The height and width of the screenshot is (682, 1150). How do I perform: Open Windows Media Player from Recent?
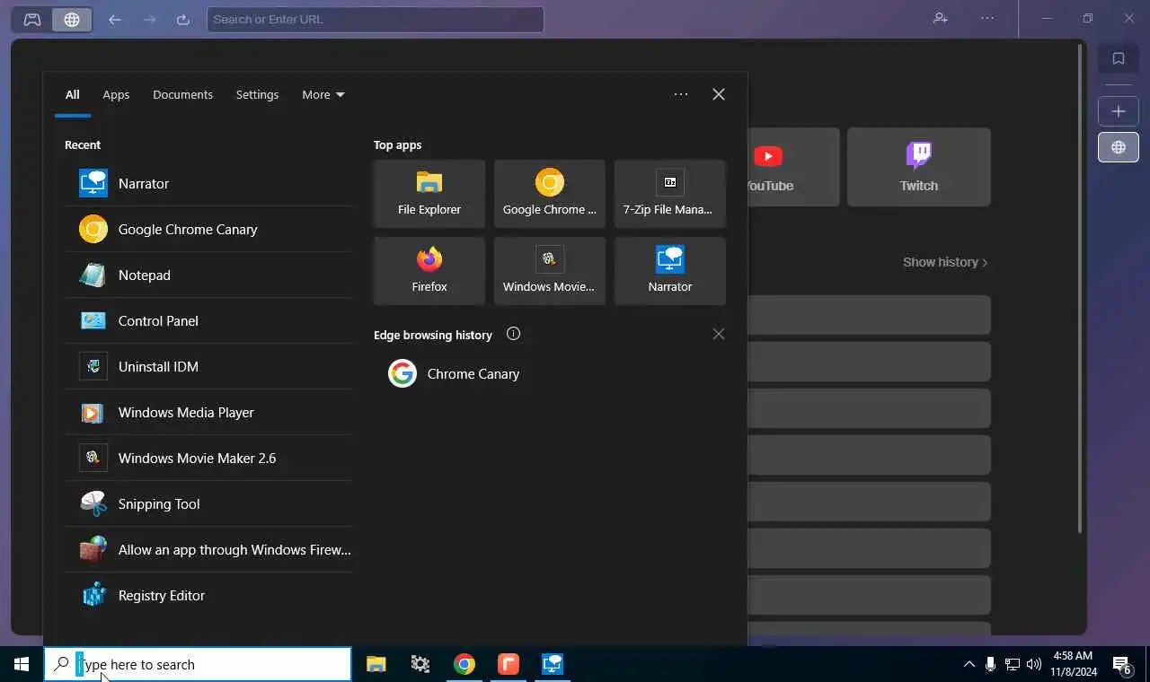208,412
